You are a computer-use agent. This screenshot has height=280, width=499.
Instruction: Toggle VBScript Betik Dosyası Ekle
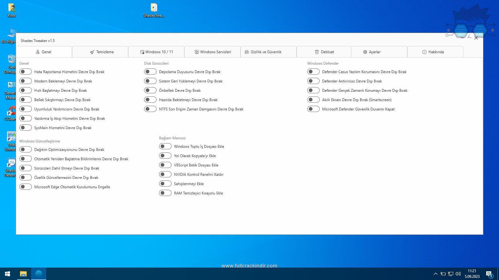click(x=165, y=165)
